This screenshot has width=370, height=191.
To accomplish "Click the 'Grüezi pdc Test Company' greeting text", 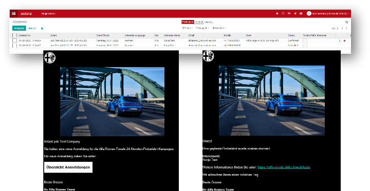I will coord(62,142).
